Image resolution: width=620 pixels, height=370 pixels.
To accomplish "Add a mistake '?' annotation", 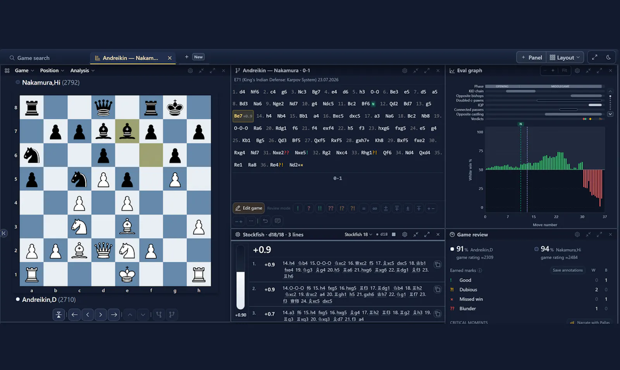I will point(309,208).
